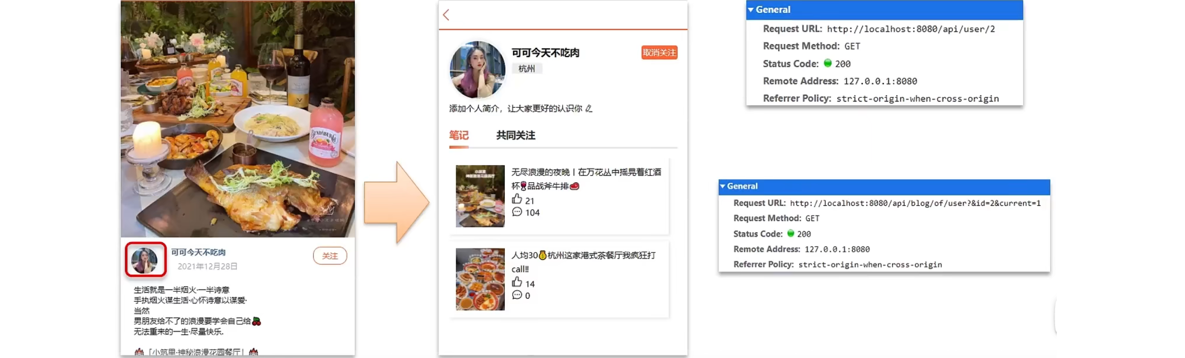Like the post with 21 likes
The image size is (1185, 358).
[517, 199]
